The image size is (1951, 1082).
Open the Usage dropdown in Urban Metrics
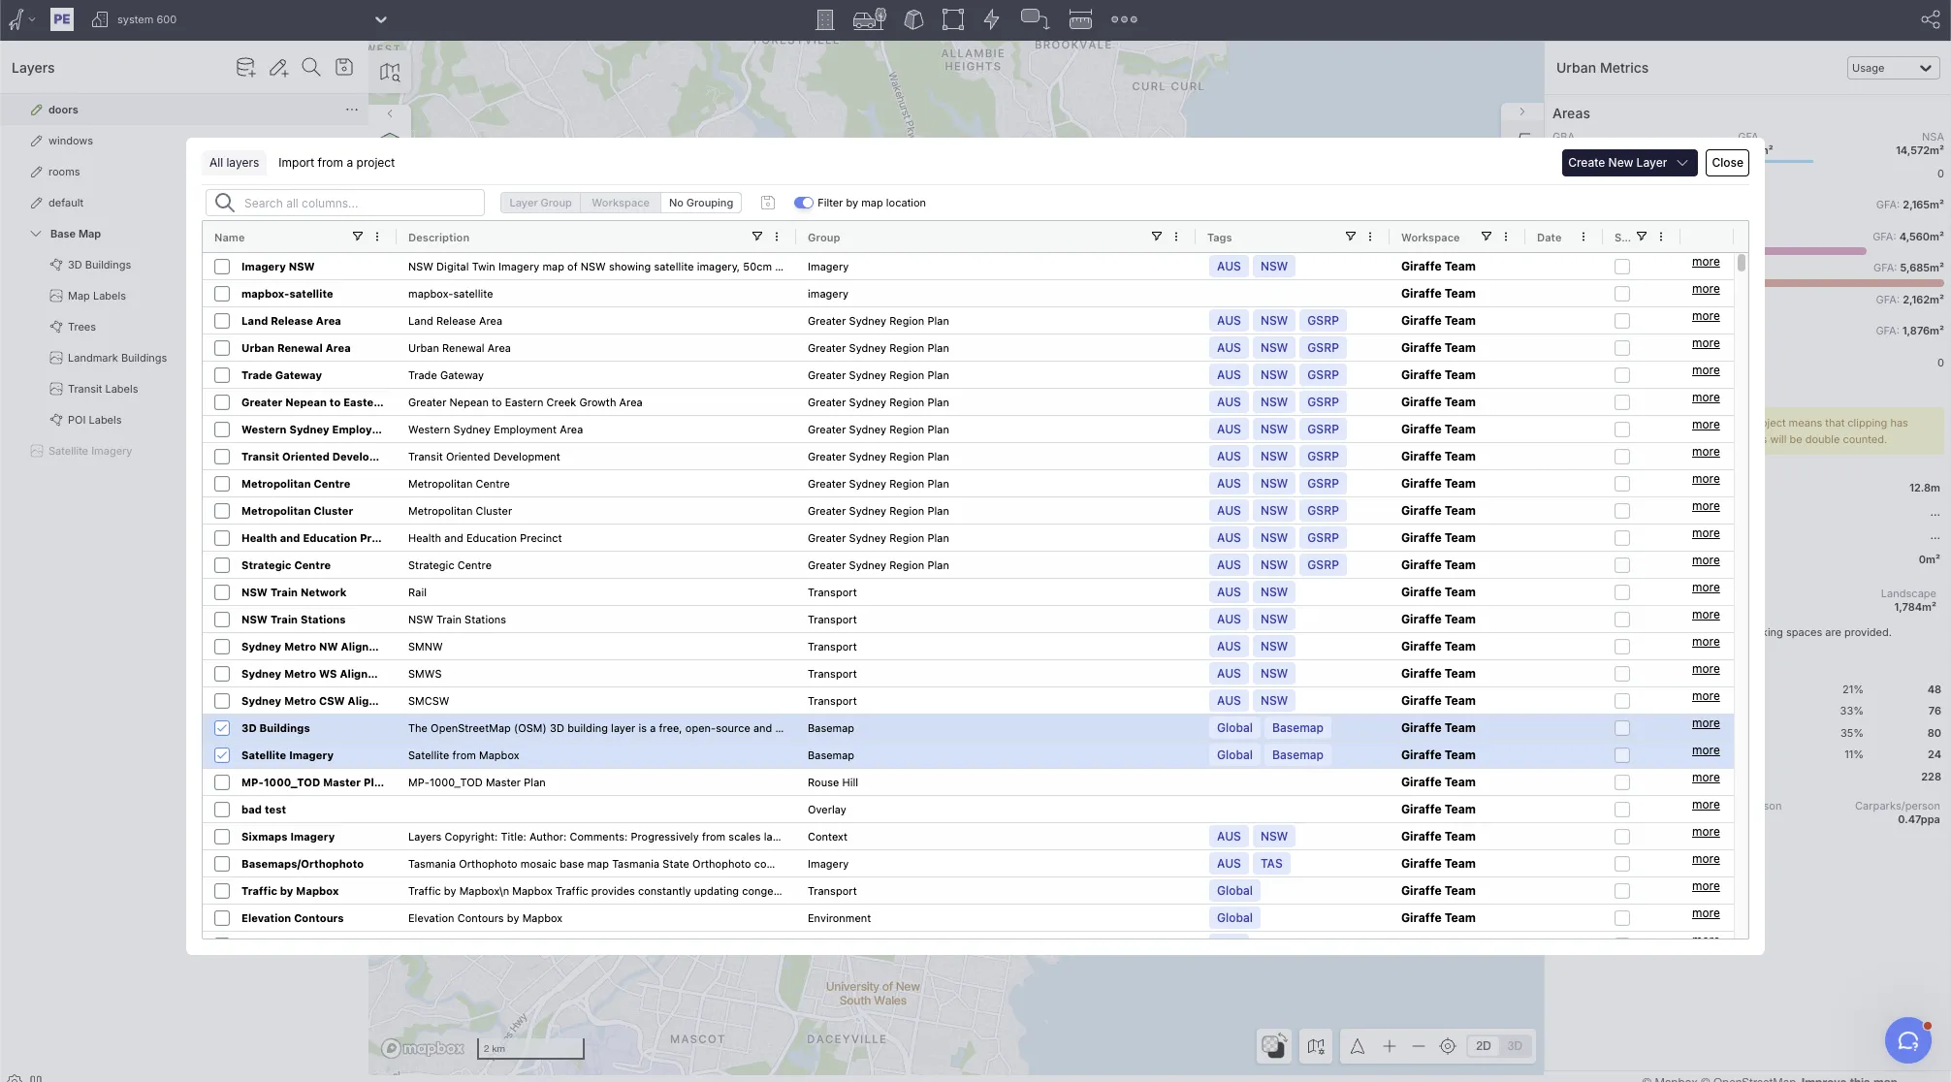(1892, 68)
